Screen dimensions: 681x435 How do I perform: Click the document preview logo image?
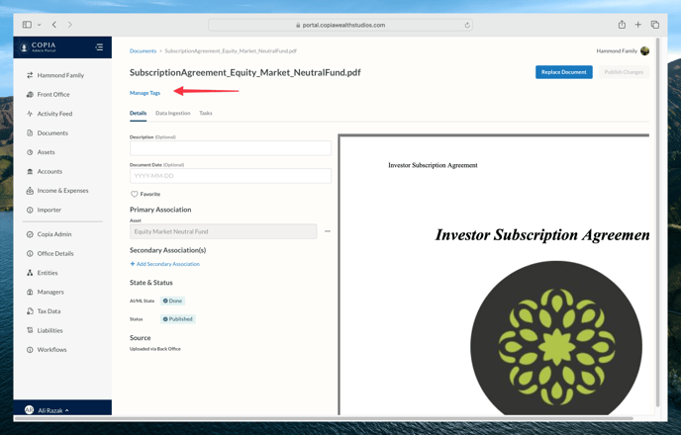click(556, 338)
